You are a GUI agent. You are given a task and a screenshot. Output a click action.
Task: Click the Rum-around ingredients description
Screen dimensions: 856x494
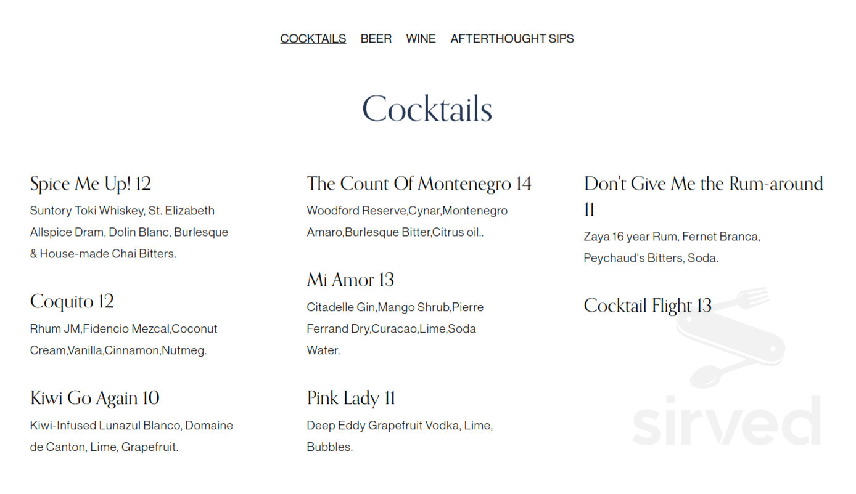click(672, 246)
